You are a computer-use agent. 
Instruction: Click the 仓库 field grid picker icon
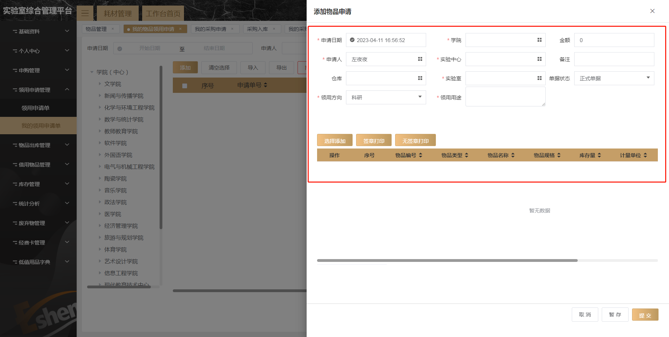(x=420, y=78)
